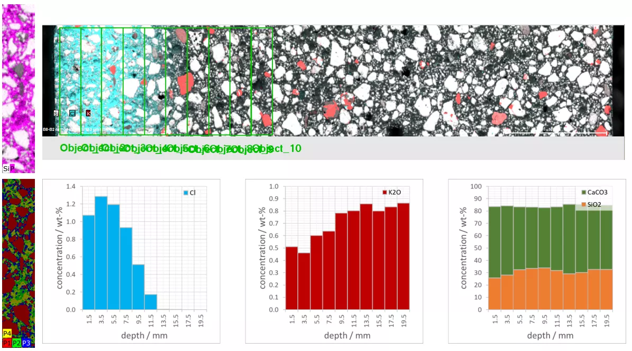Click the SiO2 legend entry

591,205
